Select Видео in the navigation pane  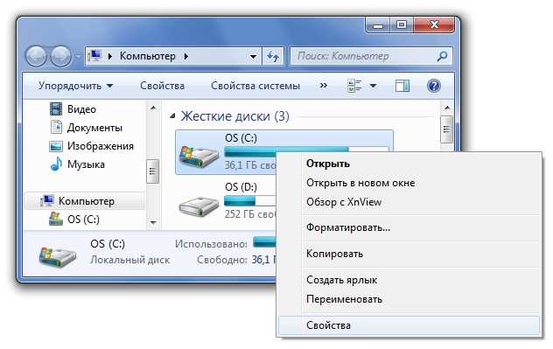click(x=82, y=109)
